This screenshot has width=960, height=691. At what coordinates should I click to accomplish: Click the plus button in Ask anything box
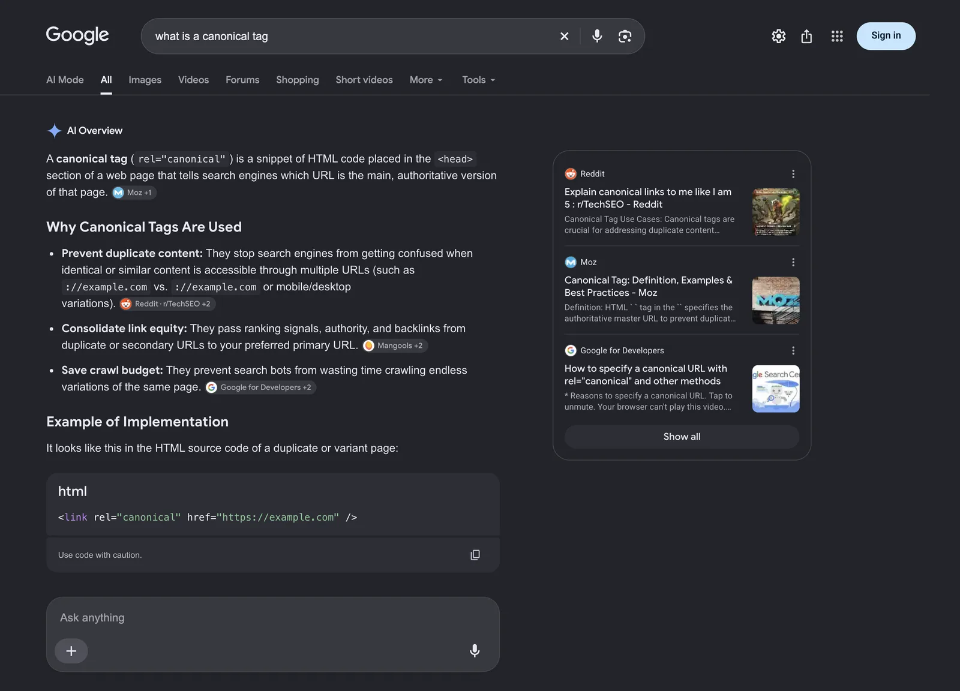point(71,651)
